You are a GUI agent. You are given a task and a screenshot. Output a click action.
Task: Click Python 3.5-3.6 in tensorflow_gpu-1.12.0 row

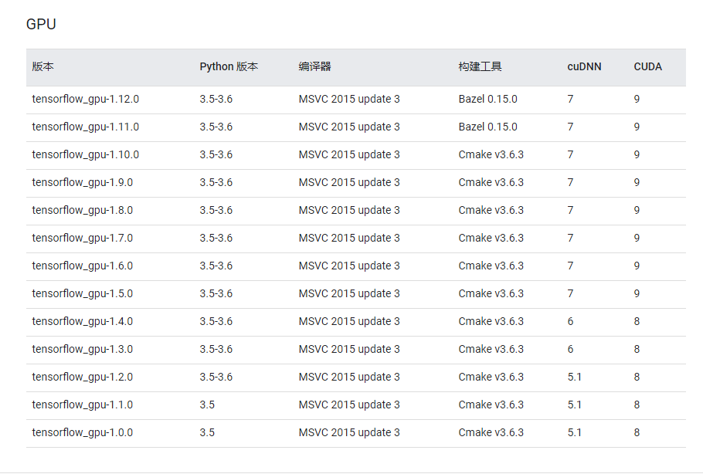[216, 99]
